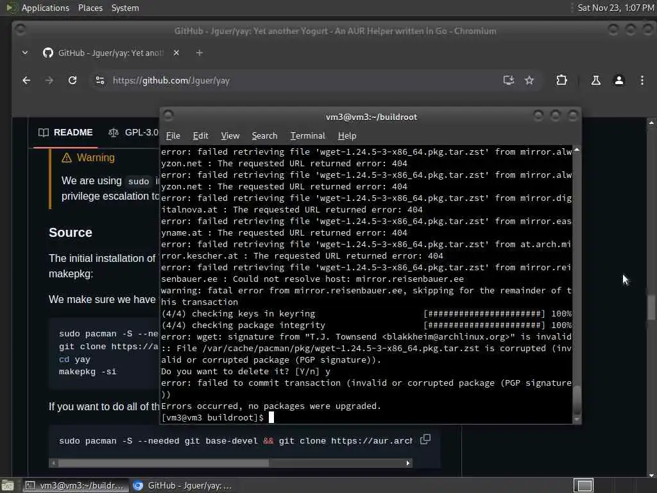Open the Applications menu
657x493 pixels.
tap(46, 8)
